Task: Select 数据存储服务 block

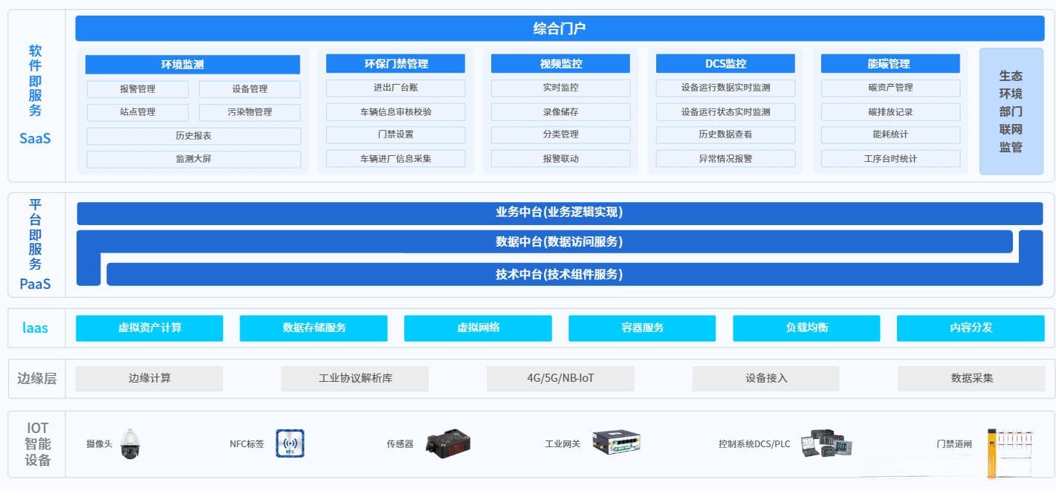Action: click(314, 328)
